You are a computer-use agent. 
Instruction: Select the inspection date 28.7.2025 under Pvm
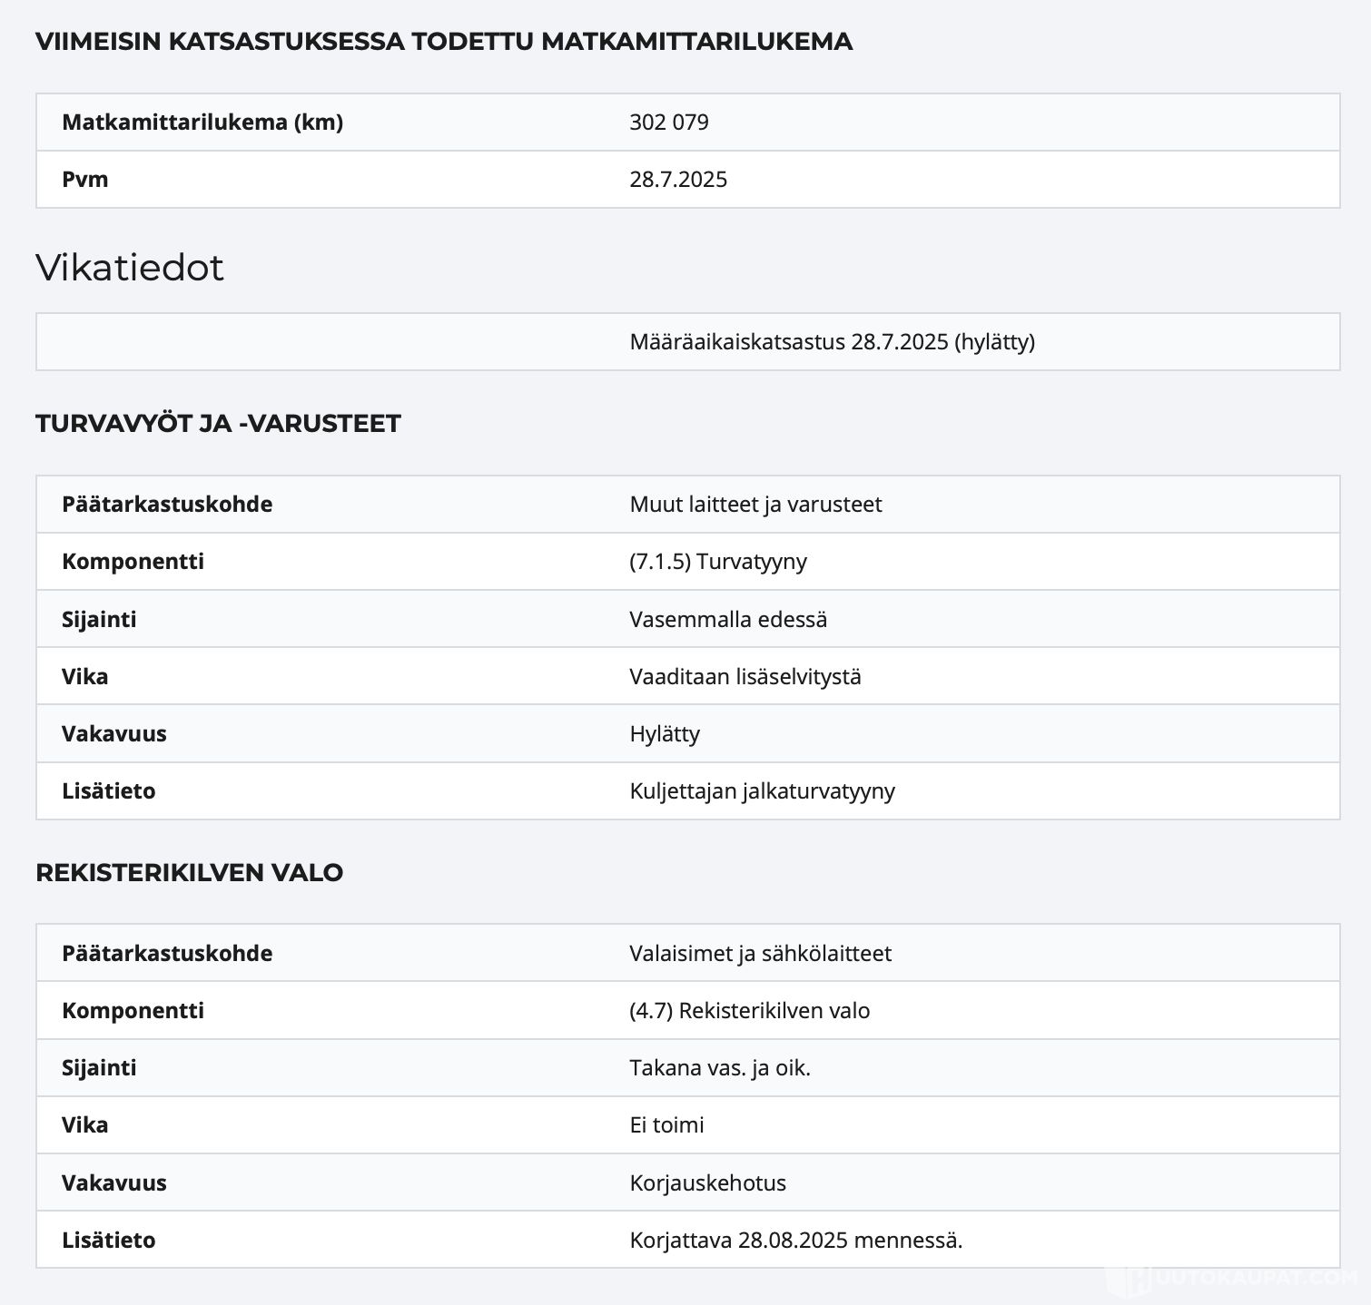pos(678,179)
